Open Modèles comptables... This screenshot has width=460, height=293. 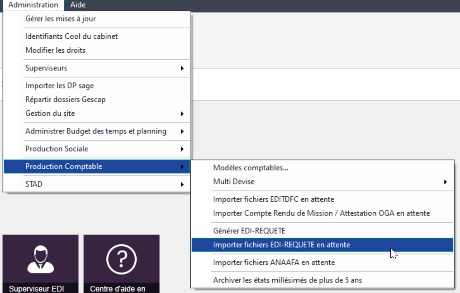tap(322, 168)
